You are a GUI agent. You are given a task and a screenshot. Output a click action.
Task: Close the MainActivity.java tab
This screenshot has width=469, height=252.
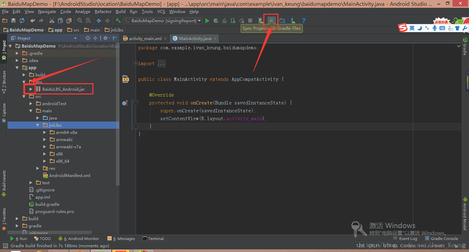215,39
